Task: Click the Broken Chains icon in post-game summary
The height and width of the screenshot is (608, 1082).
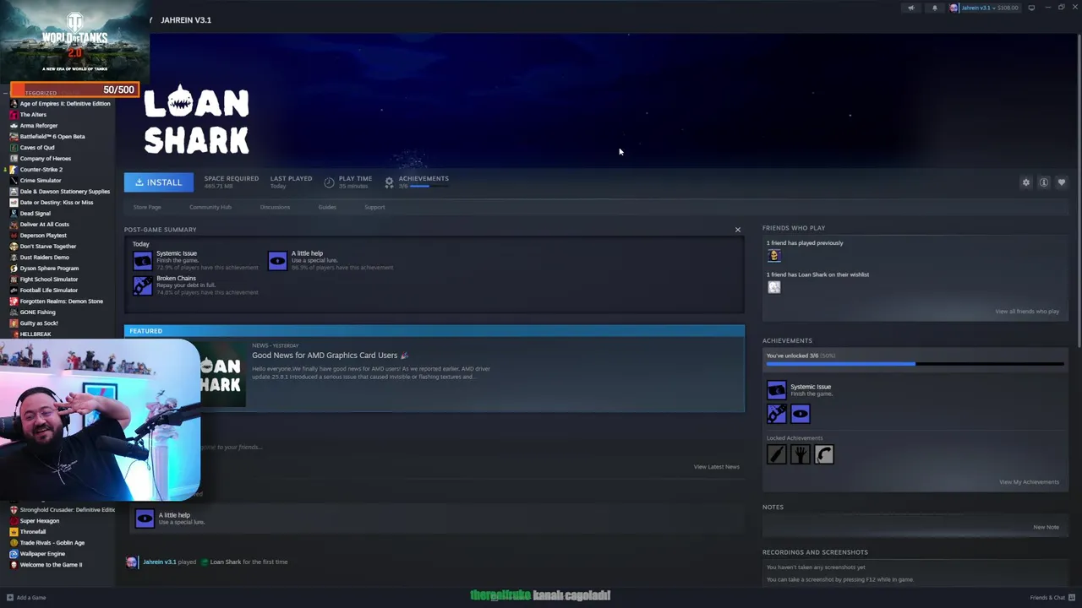Action: click(143, 285)
